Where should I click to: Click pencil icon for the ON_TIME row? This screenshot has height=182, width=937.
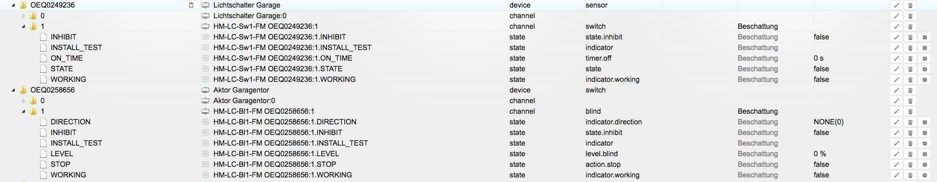[896, 58]
